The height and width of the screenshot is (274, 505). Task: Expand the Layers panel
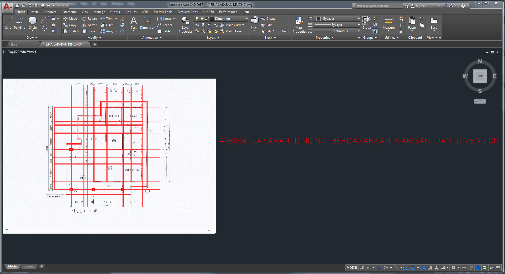tap(213, 38)
